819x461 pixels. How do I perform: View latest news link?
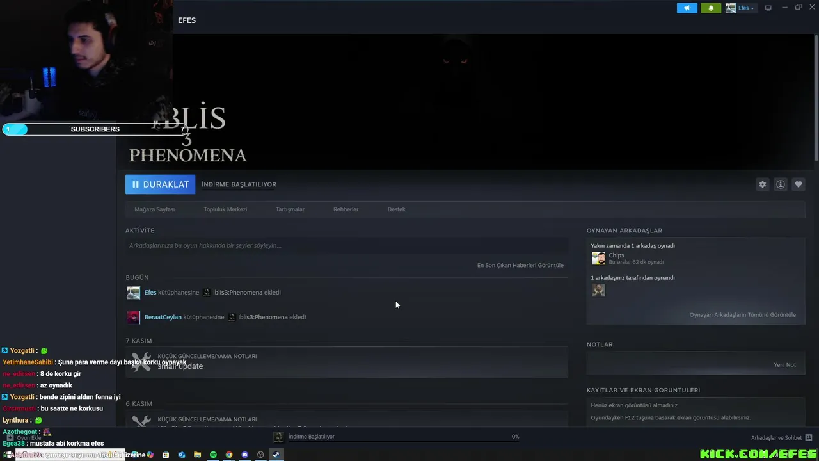tap(520, 265)
